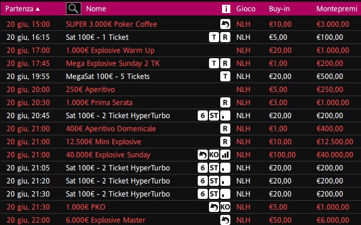
Task: Click the Nome column header
Action: 96,9
